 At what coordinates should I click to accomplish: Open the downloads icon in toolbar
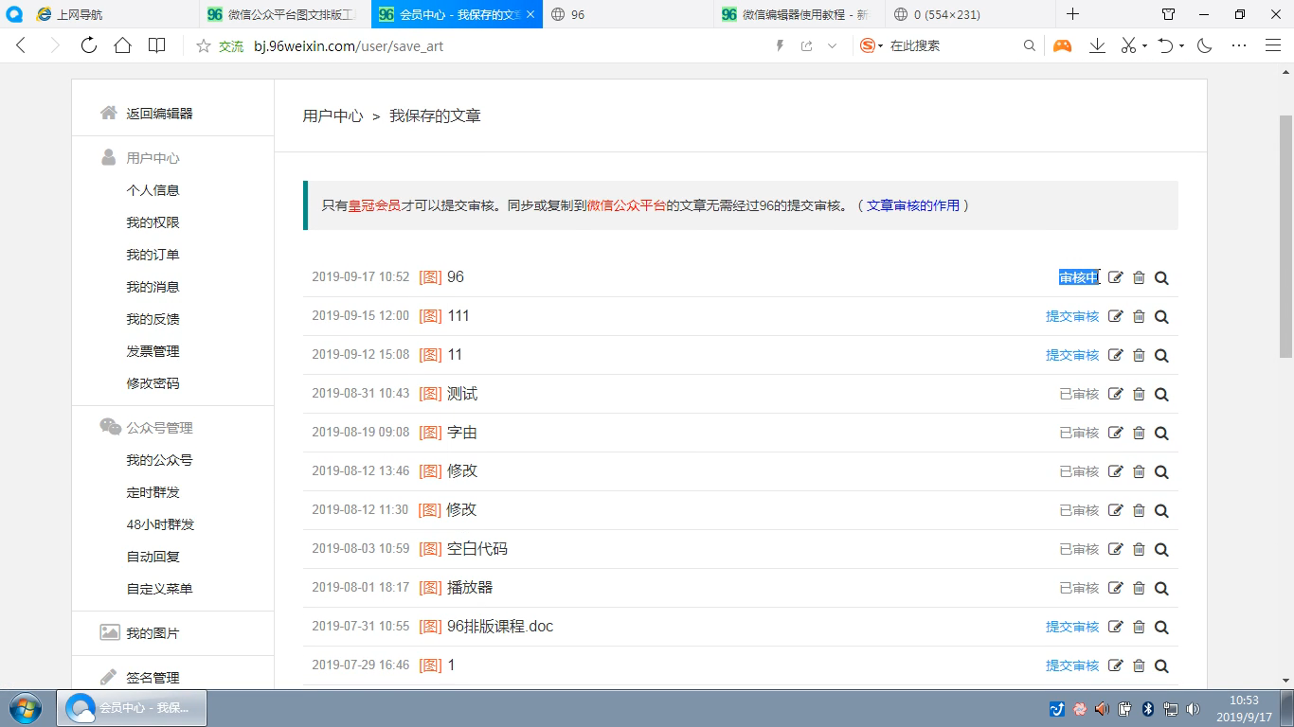point(1097,45)
